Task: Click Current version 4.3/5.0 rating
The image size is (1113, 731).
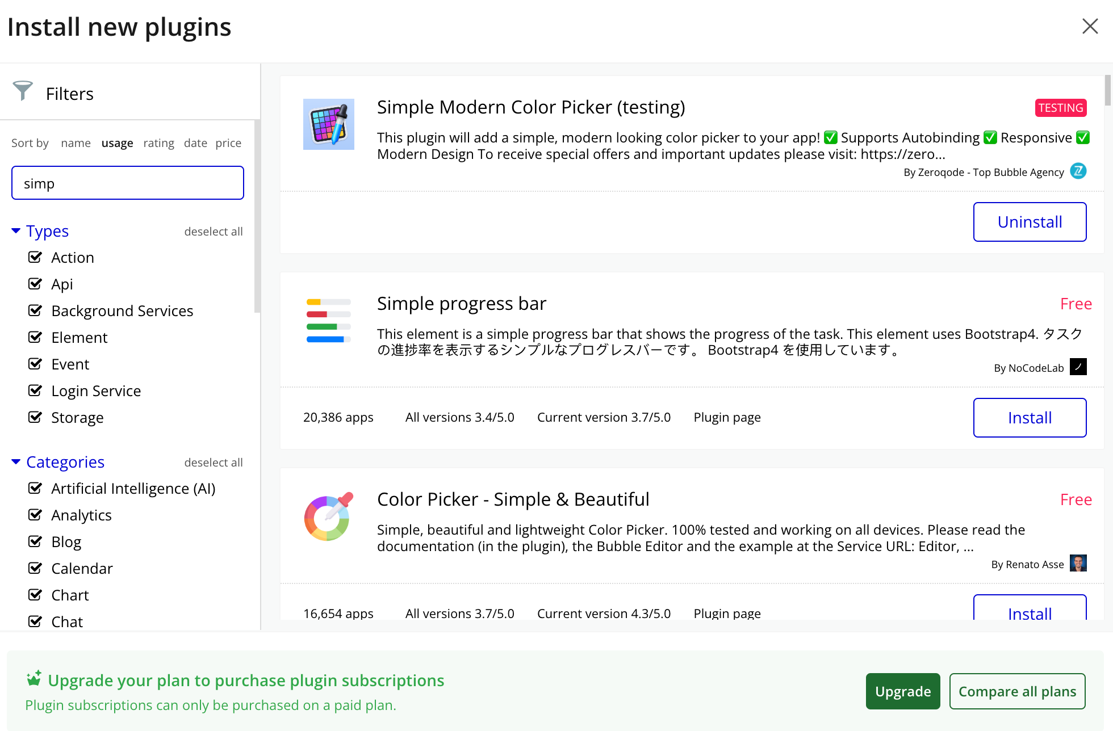Action: pos(604,614)
